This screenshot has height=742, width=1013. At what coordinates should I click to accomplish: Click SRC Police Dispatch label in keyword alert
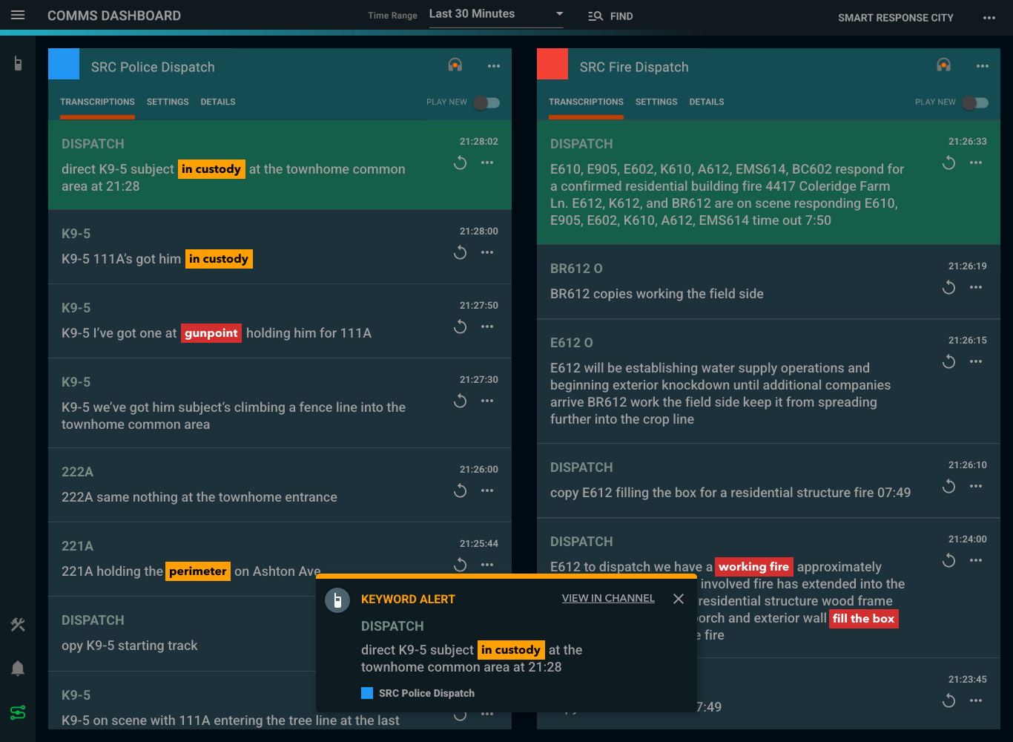(x=426, y=693)
